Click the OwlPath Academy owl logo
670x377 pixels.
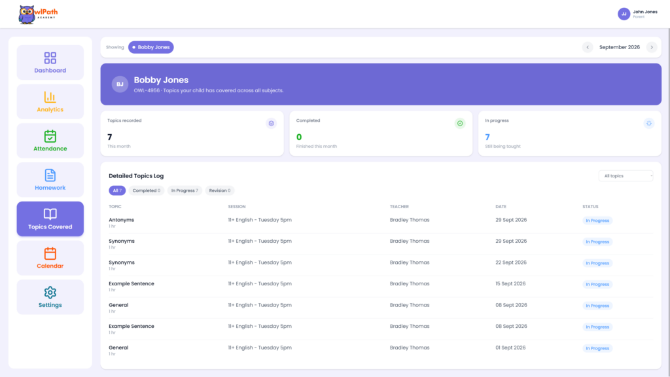tap(37, 14)
